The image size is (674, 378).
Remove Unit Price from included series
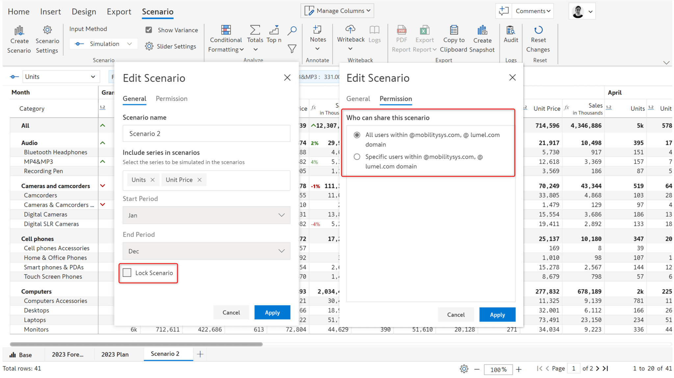pos(199,180)
